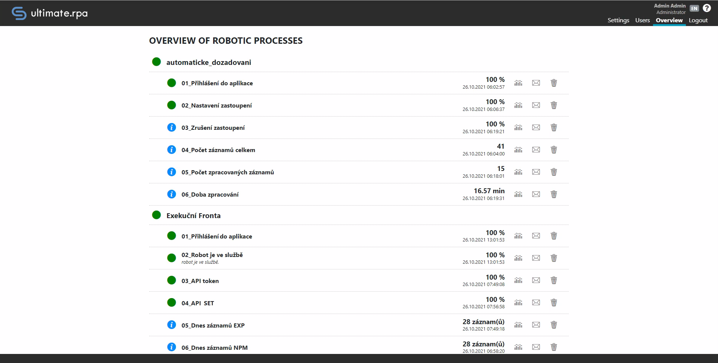Screen dimensions: 718x363
Task: Open chart for 05_Počet zpracovaných záznamů
Action: click(x=518, y=172)
